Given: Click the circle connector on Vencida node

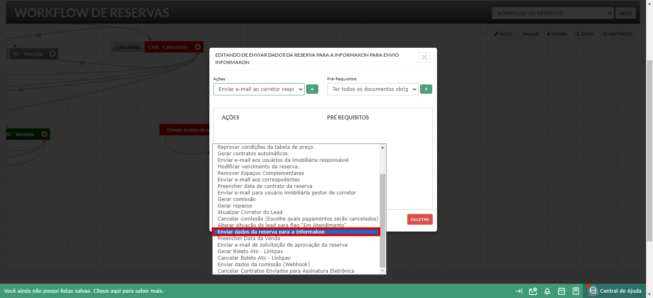Looking at the screenshot, I should coord(53,54).
